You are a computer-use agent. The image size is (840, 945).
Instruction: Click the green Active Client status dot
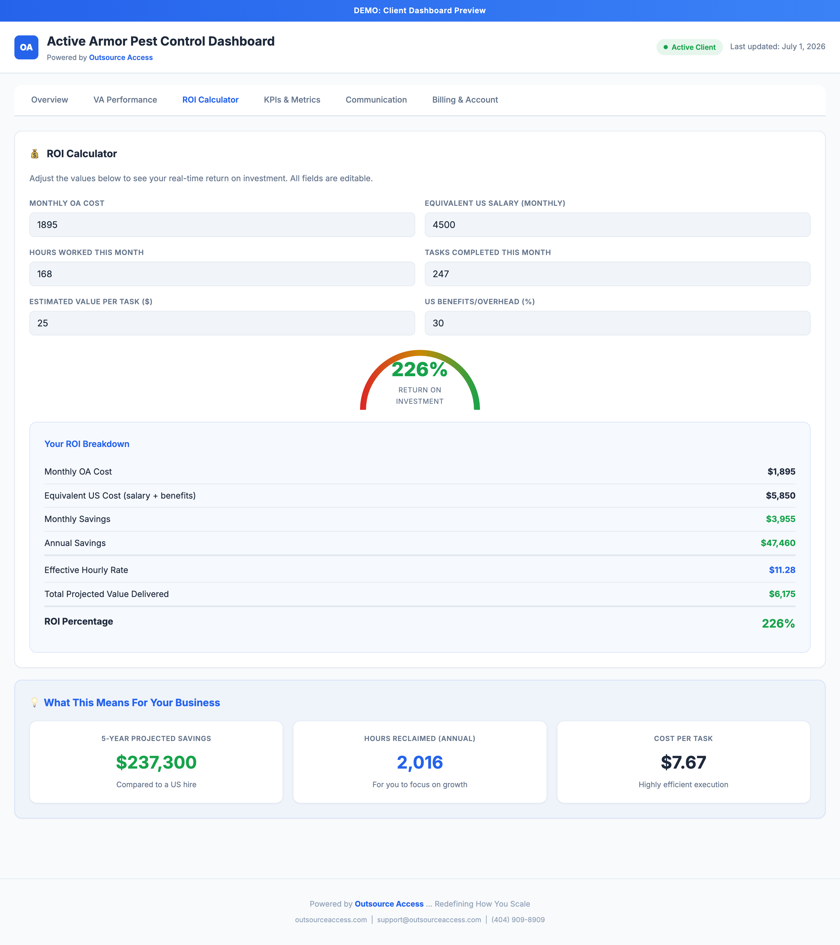coord(666,47)
